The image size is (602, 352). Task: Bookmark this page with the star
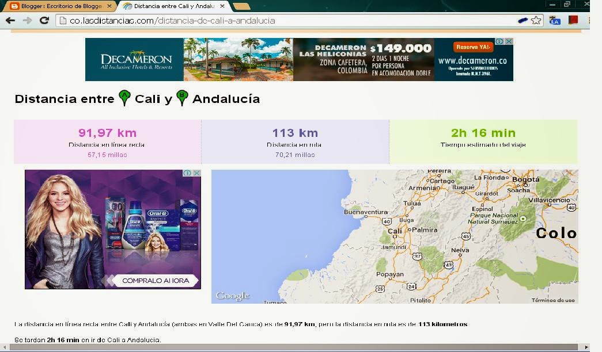[536, 20]
